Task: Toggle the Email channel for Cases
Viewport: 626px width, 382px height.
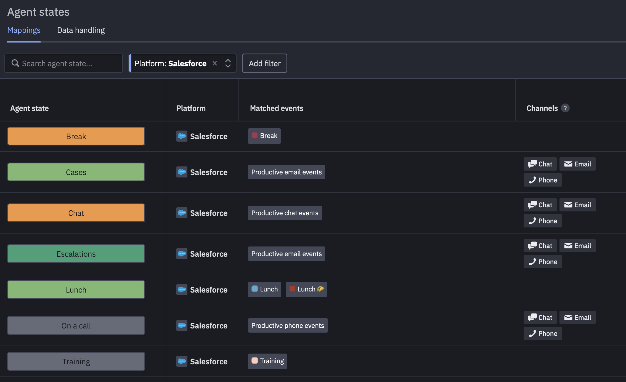Action: [x=577, y=164]
